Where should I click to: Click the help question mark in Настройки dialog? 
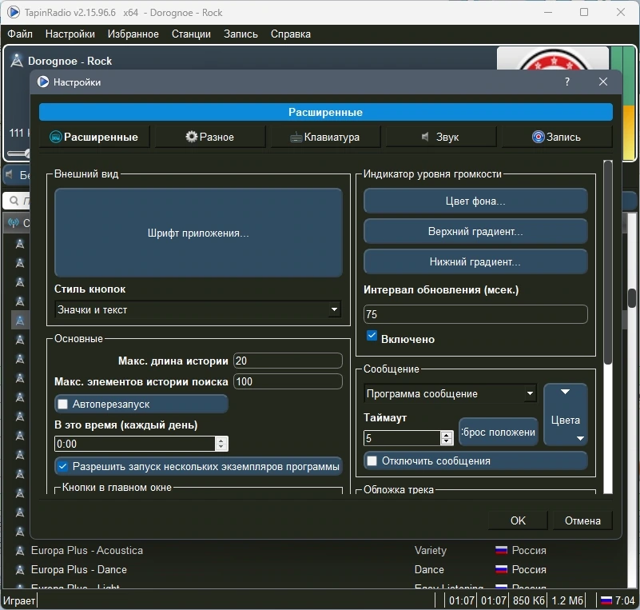[x=567, y=82]
